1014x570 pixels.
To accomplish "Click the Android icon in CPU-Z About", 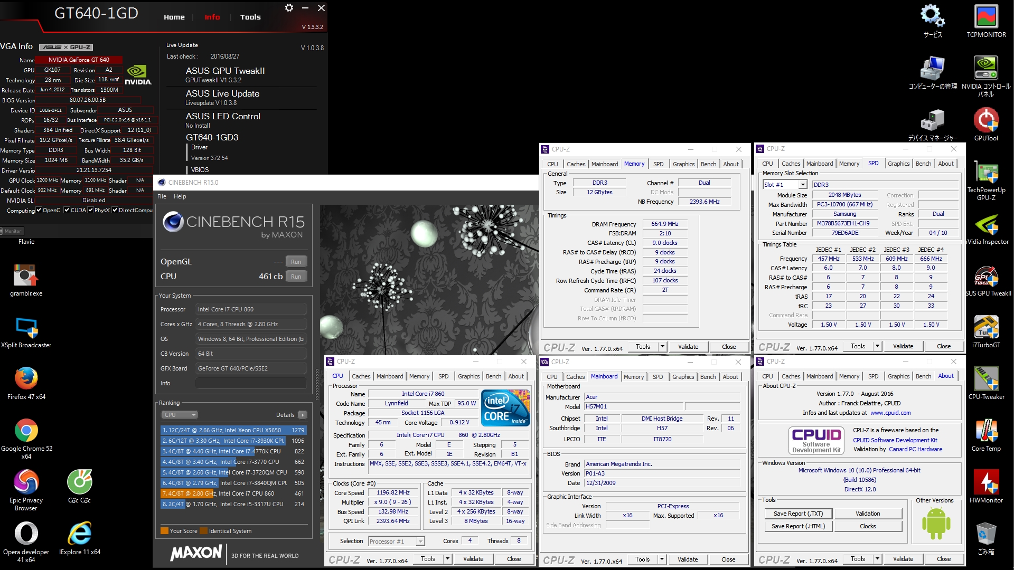I will (x=936, y=523).
